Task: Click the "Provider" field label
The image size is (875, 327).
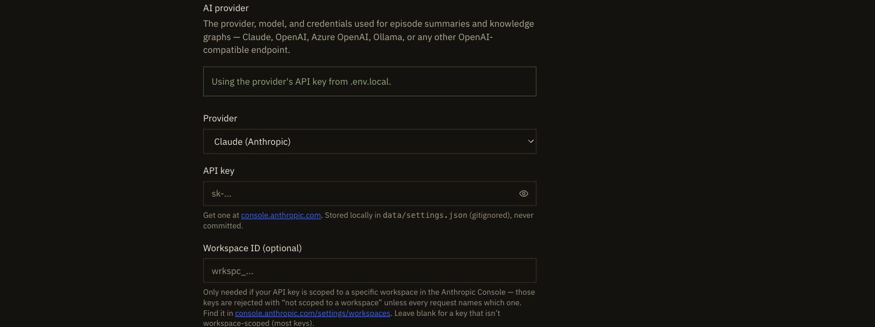Action: 220,118
